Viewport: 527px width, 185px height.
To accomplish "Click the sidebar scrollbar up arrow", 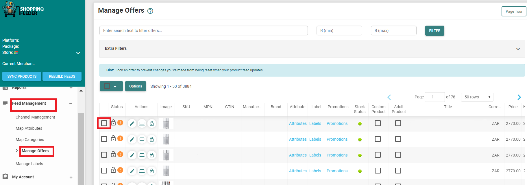I will point(81,91).
